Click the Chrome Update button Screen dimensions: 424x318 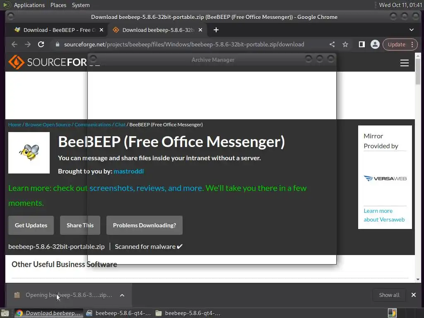pyautogui.click(x=397, y=44)
